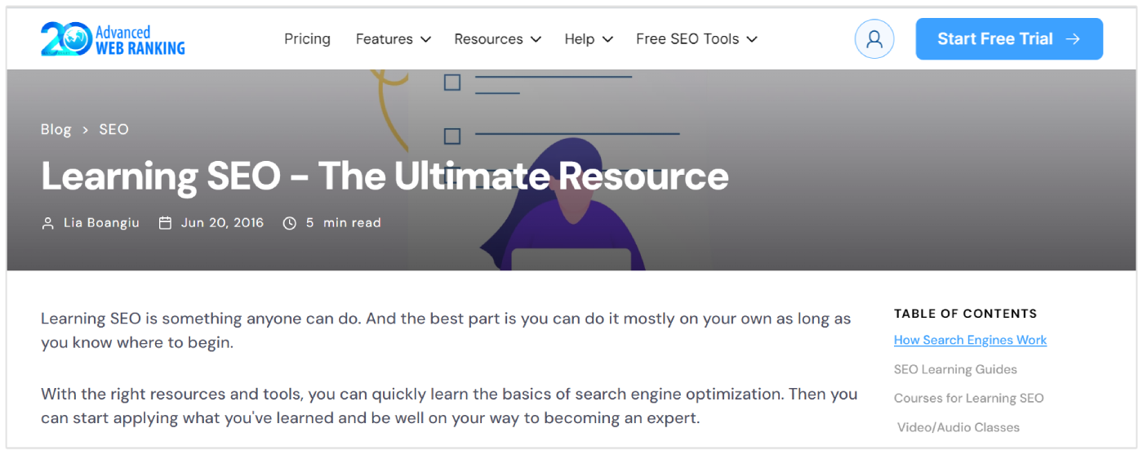Expand the Free SEO Tools menu
Viewport: 1143px width, 455px height.
[696, 39]
